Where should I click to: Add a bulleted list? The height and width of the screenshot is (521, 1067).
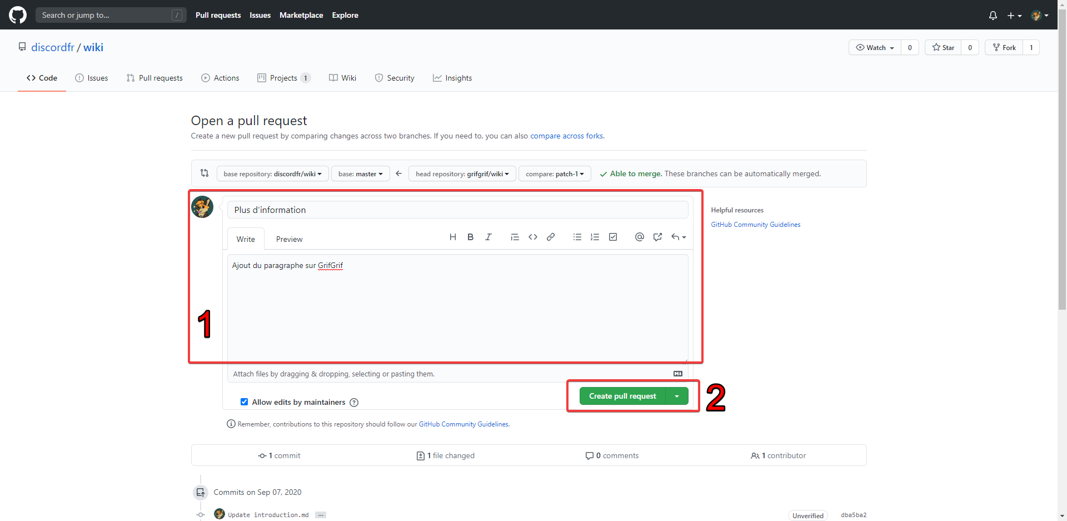click(577, 237)
